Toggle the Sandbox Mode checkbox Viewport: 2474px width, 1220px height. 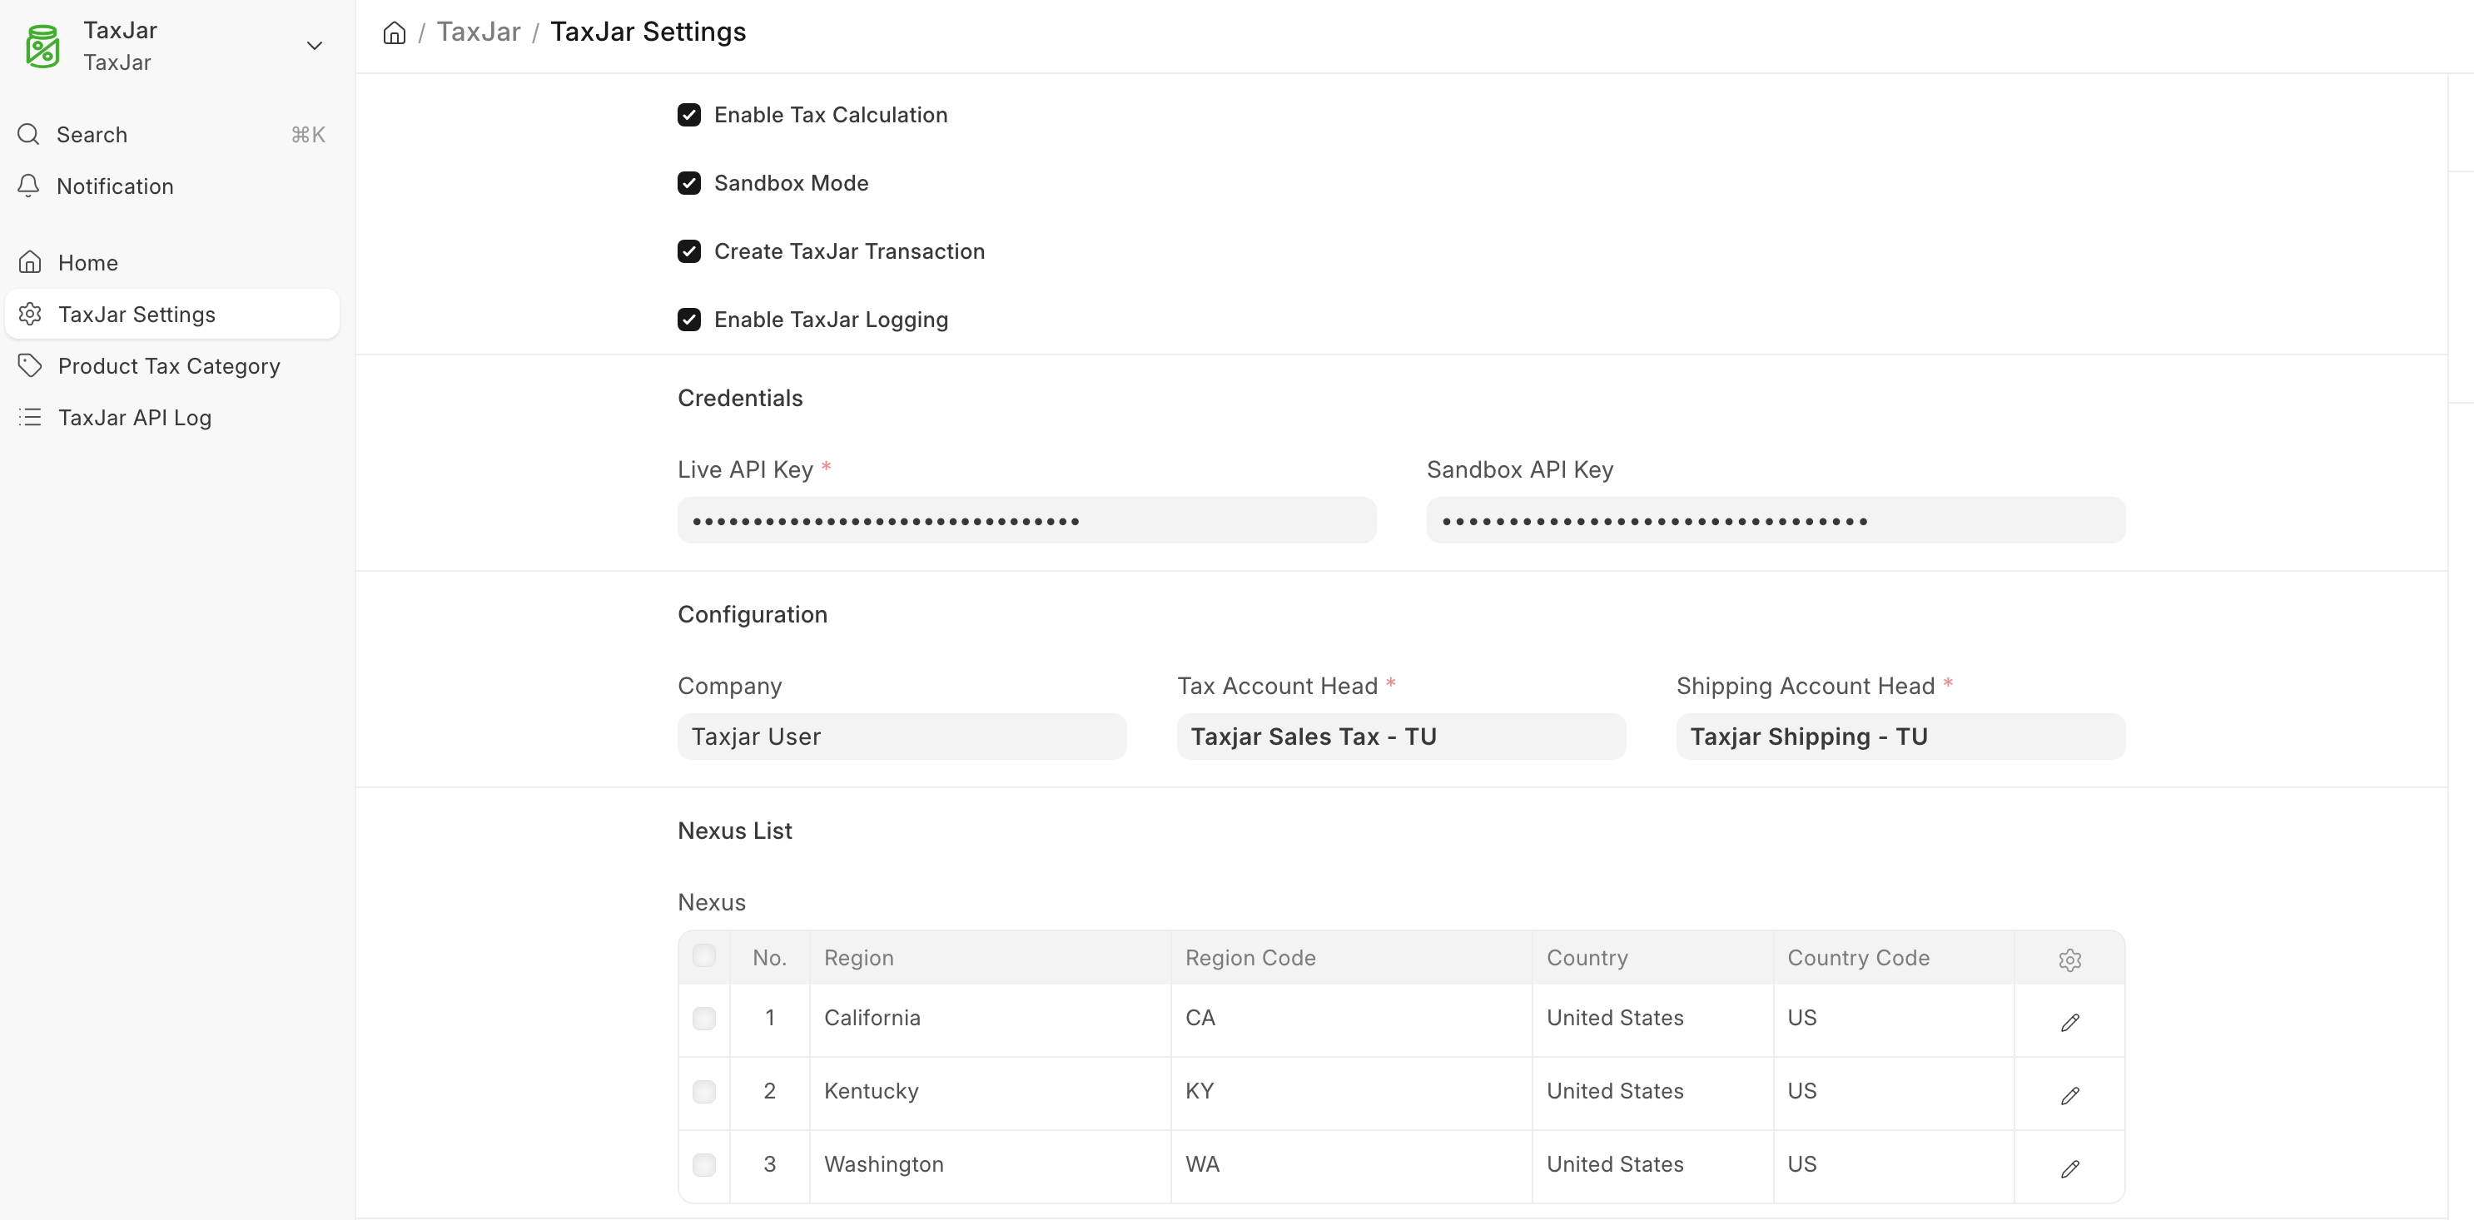point(688,183)
